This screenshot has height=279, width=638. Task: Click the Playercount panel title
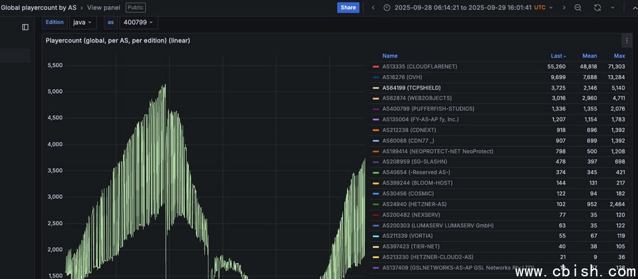(x=118, y=41)
